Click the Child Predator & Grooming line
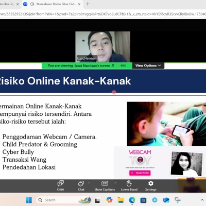The image size is (206, 206). (x=40, y=144)
